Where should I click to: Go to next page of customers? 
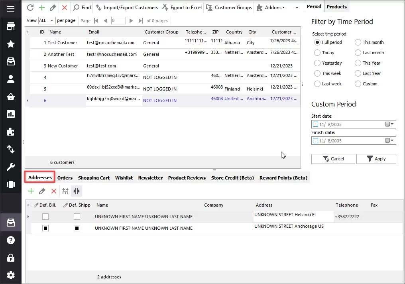tap(131, 21)
